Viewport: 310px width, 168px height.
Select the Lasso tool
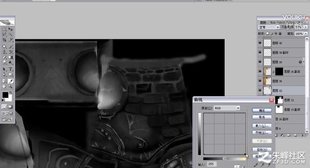coord(4,34)
